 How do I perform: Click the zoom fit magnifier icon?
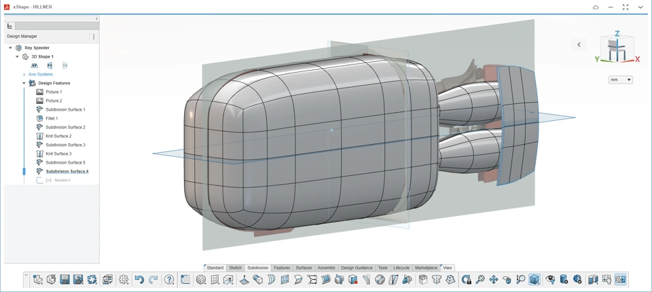pos(480,280)
